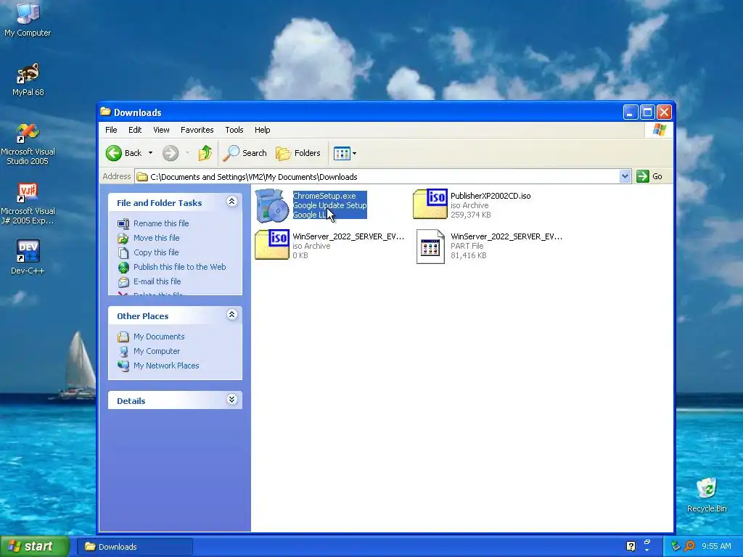This screenshot has width=743, height=557.
Task: Click Copy this file link
Action: click(156, 252)
